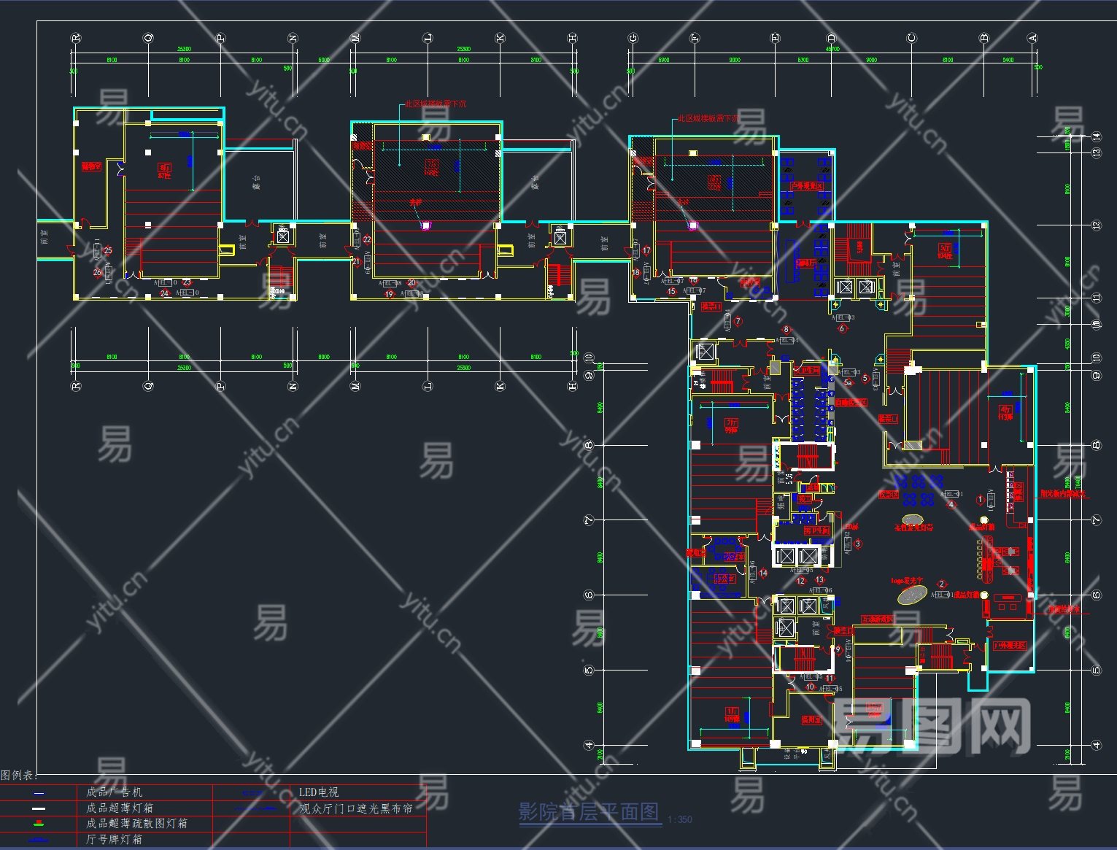Select the legend text "成品超薄灯箱"
Viewport: 1117px width, 850px height.
(120, 808)
